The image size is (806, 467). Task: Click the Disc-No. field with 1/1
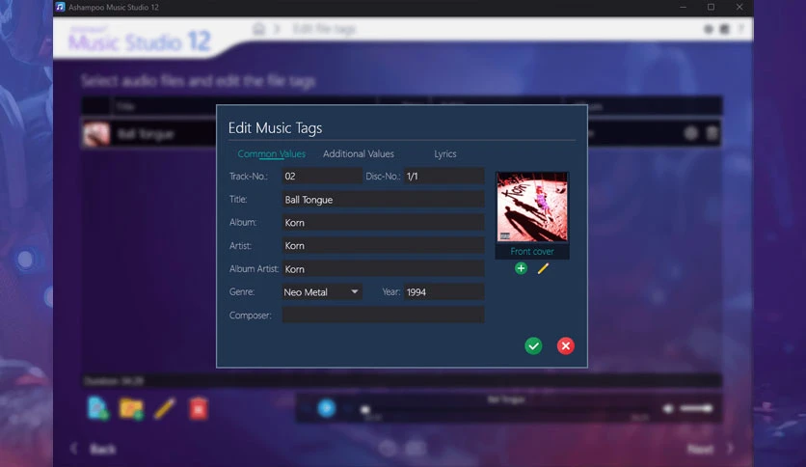click(x=443, y=176)
